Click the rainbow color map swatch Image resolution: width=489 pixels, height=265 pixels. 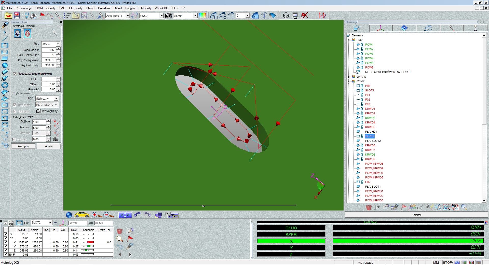(x=202, y=16)
